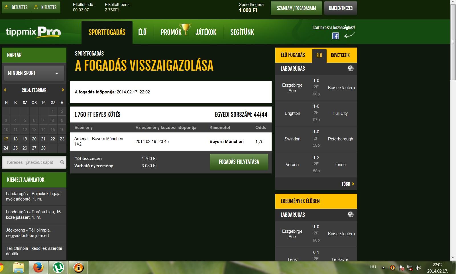Click the tippmix Pro logo
This screenshot has height=274, width=456.
pos(33,32)
